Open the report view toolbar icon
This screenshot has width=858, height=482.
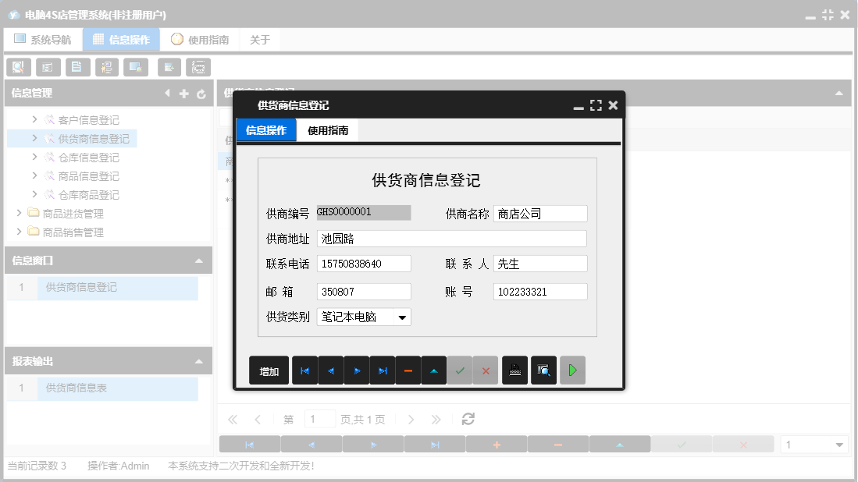point(48,67)
